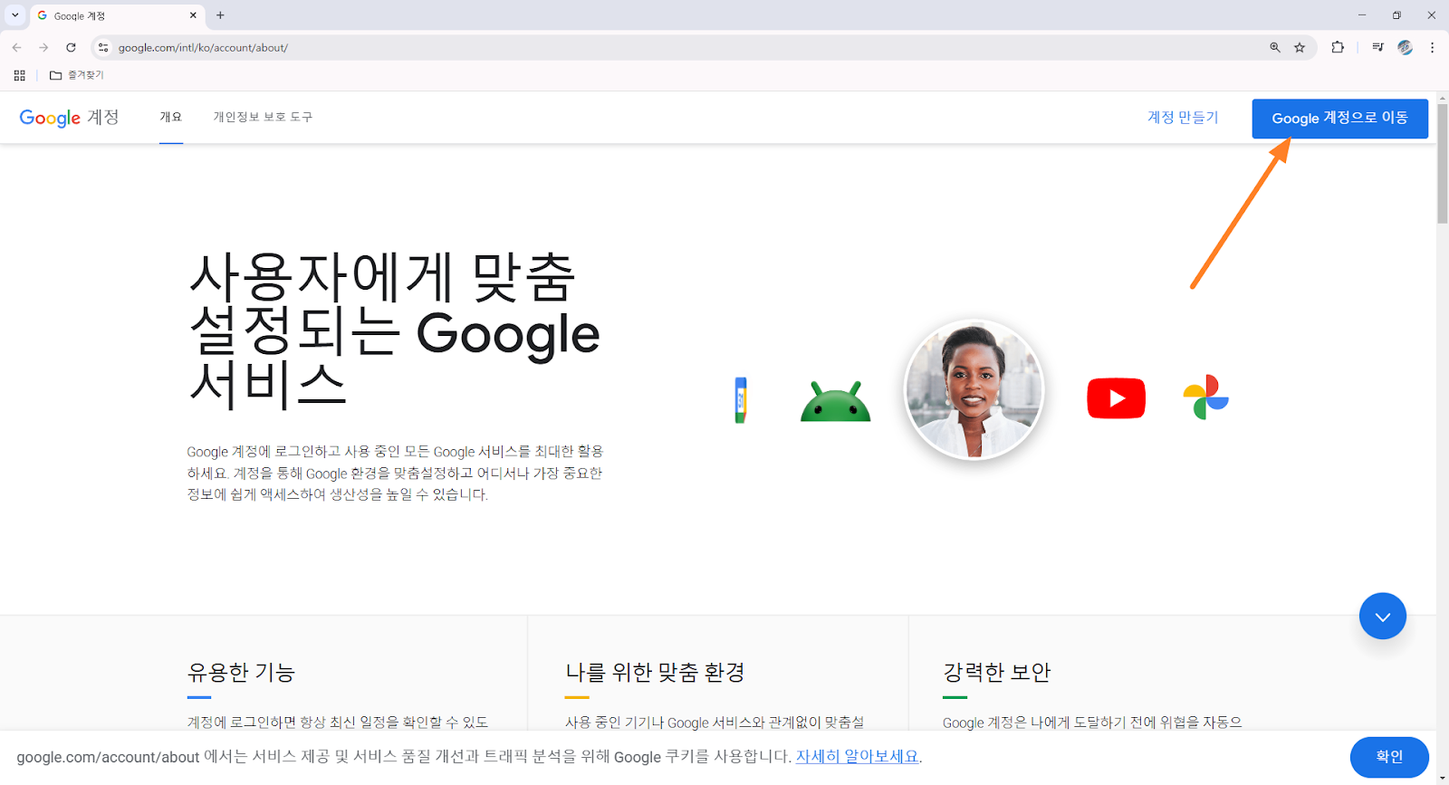Open the Chrome profile avatar
The width and height of the screenshot is (1449, 785).
(x=1405, y=47)
